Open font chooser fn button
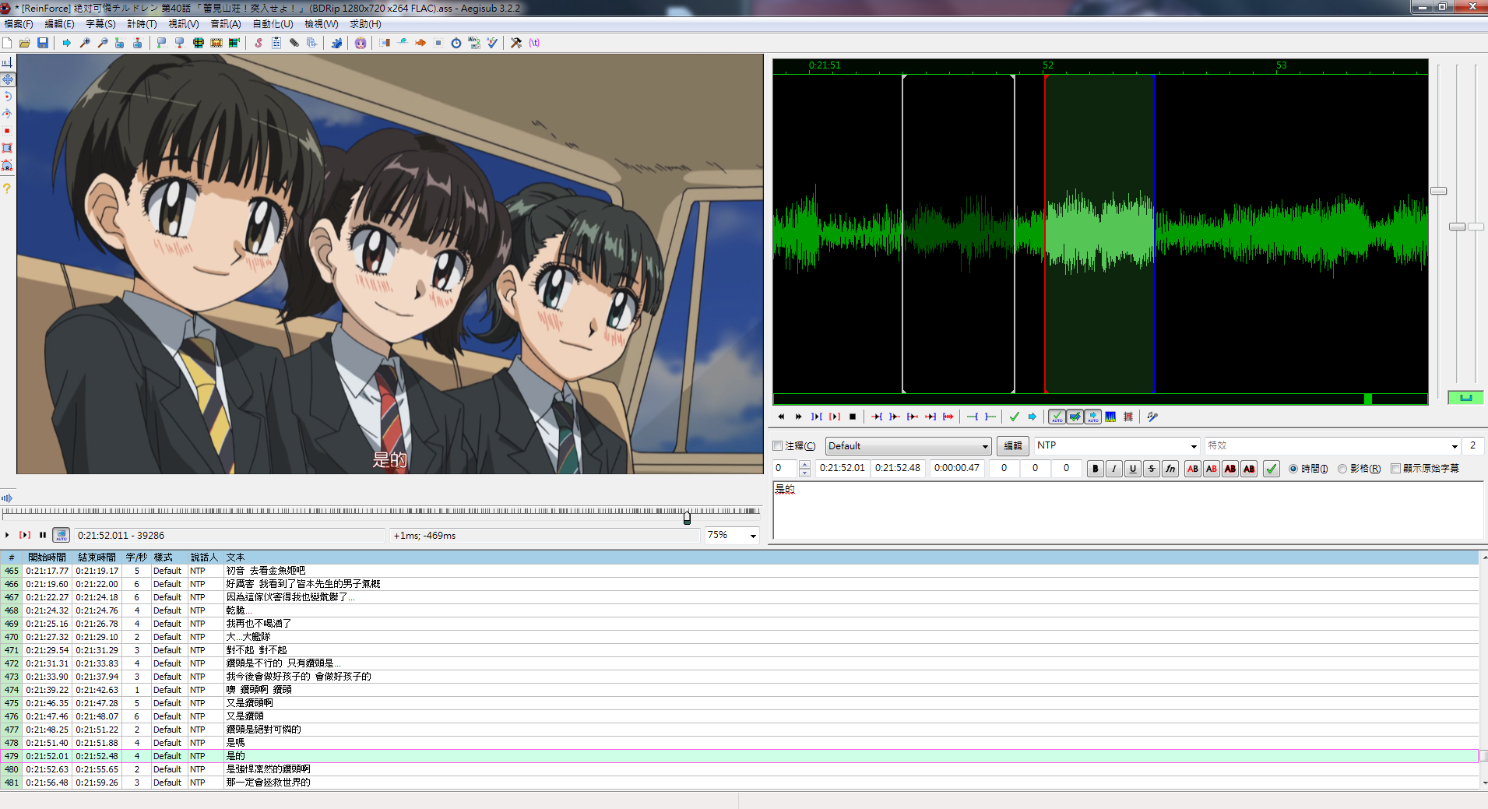This screenshot has width=1488, height=809. coord(1170,469)
